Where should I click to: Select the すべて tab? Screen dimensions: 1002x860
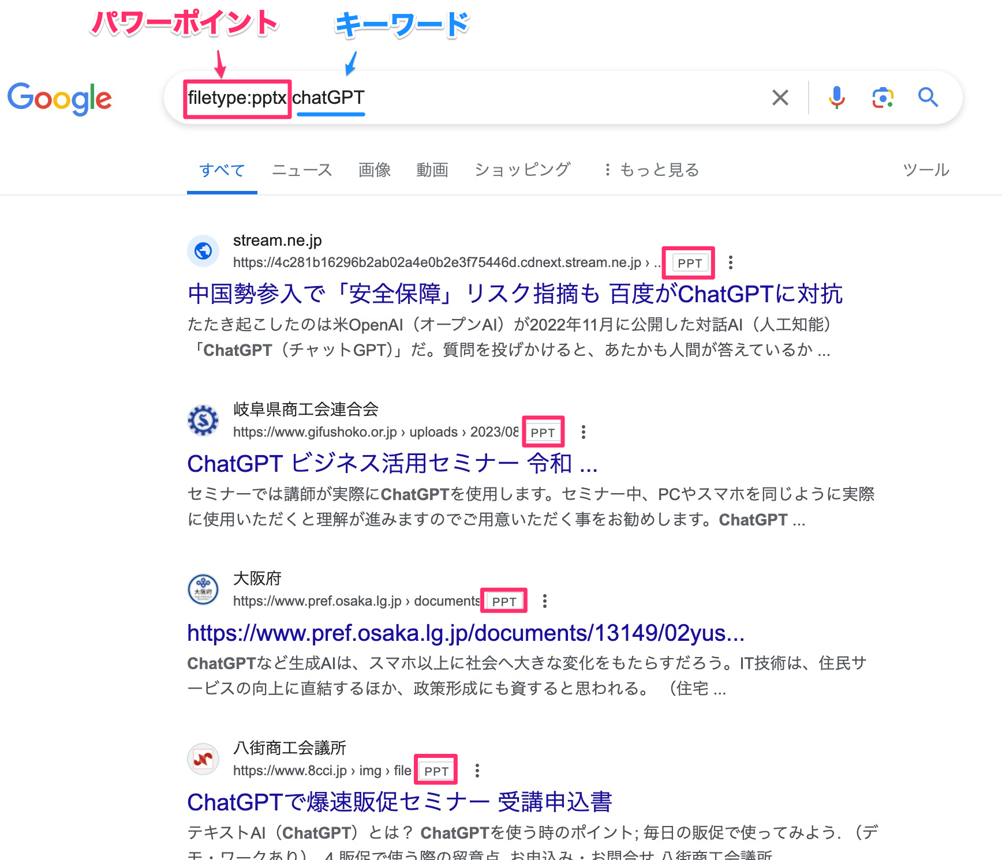[222, 170]
